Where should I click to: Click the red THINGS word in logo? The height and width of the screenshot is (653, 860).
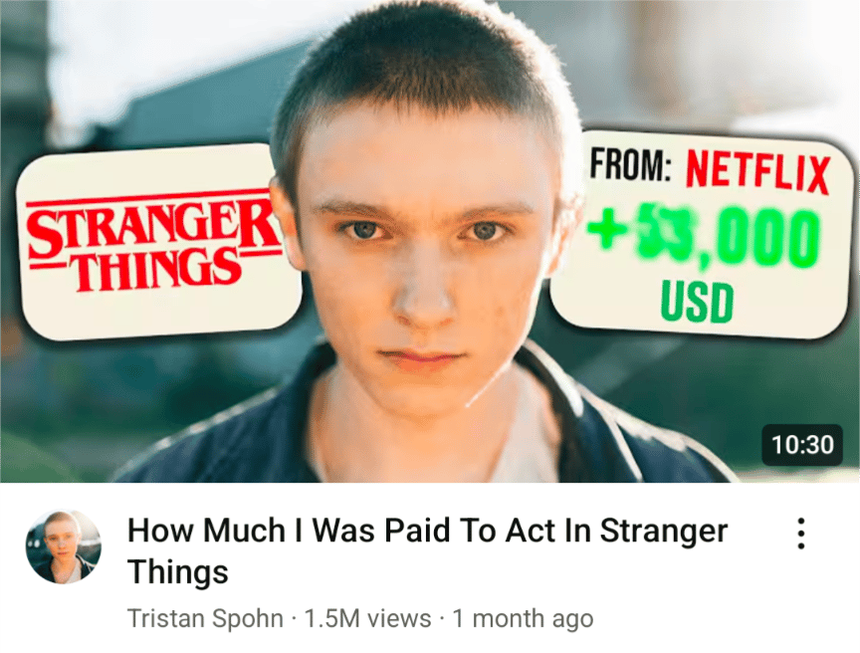point(158,269)
